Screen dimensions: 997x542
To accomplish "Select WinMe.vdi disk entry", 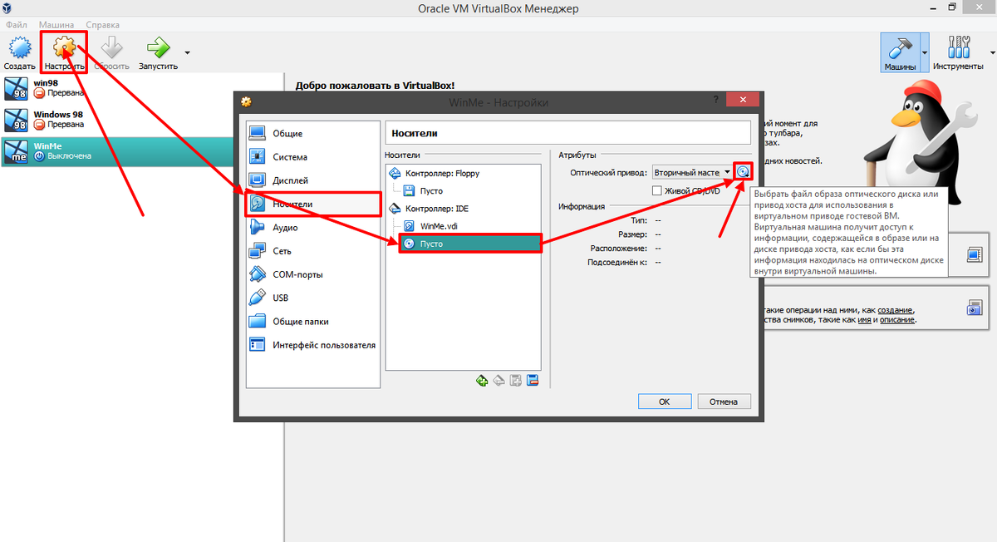I will (433, 226).
